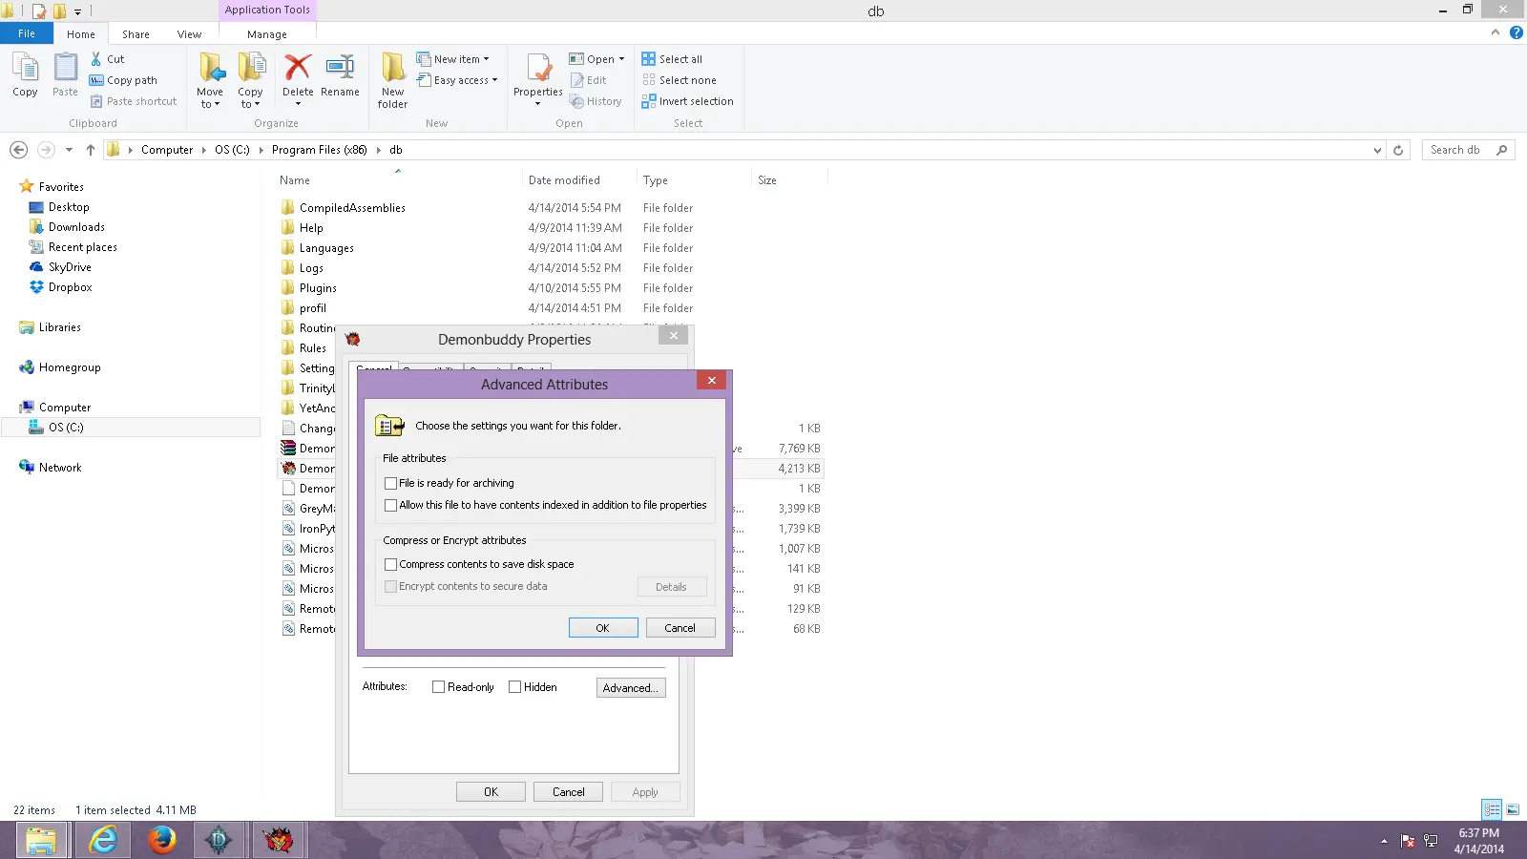Enable Compress contents to save disk space
Viewport: 1527px width, 859px height.
[390, 564]
